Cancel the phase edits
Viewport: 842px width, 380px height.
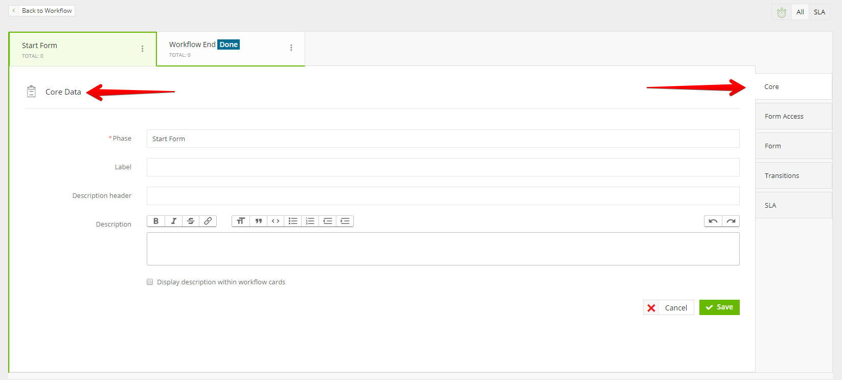(668, 307)
